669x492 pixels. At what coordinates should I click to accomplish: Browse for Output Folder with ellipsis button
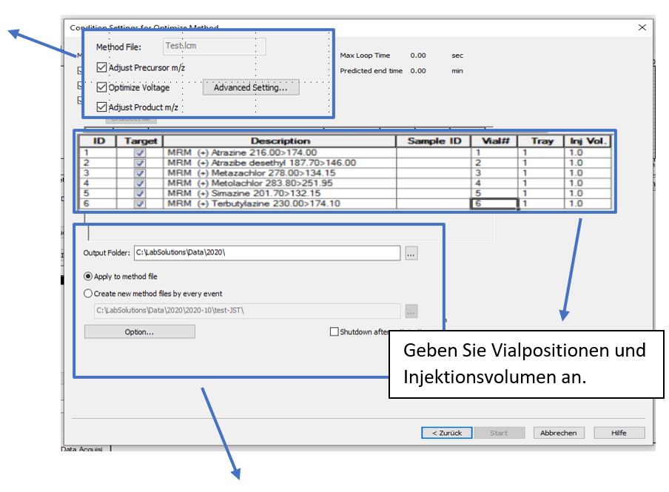tap(411, 253)
